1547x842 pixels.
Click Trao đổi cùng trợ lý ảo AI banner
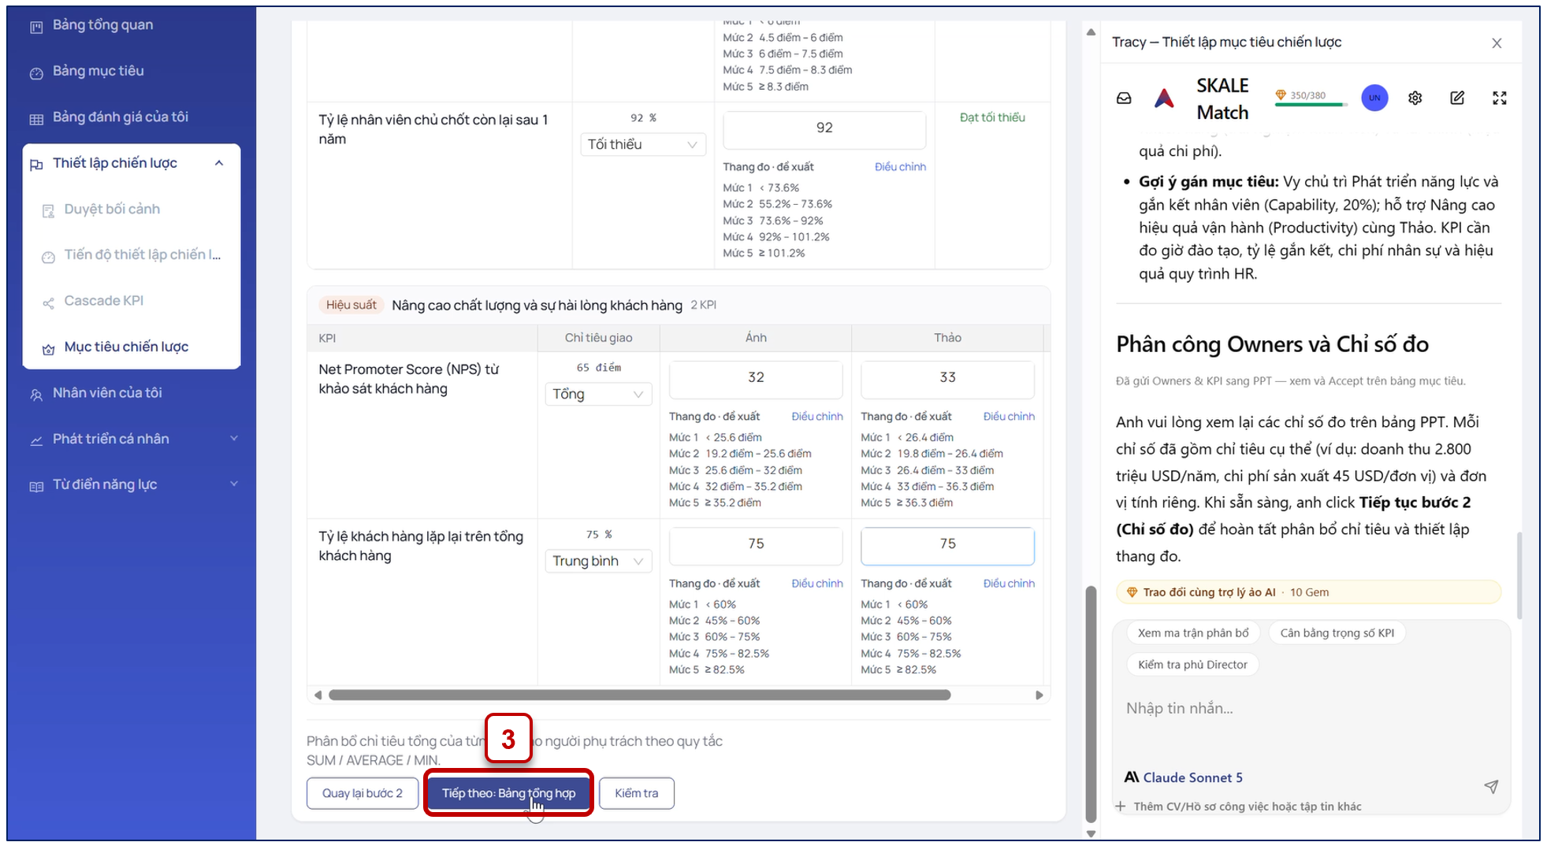pos(1308,592)
